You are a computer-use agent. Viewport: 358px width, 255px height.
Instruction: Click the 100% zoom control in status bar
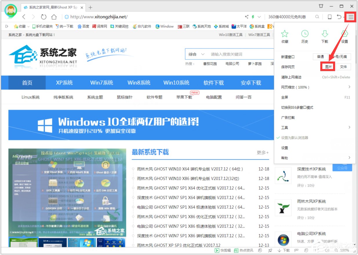344,250
